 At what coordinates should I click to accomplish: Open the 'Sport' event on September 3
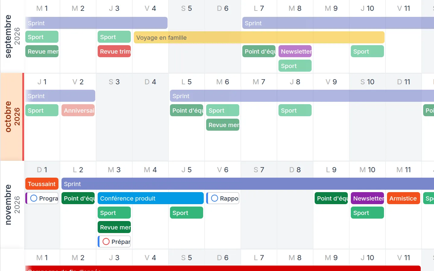coord(114,37)
